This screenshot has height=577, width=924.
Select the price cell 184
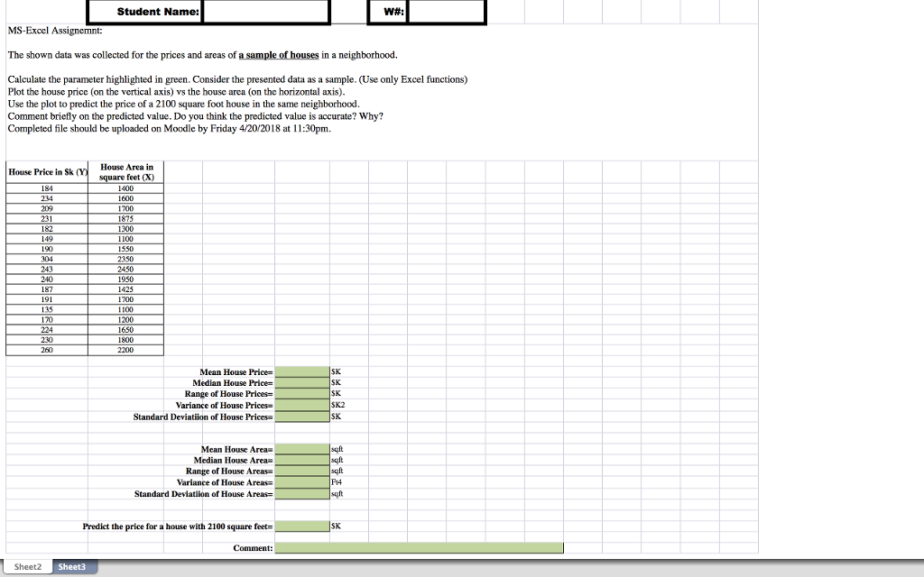point(47,188)
